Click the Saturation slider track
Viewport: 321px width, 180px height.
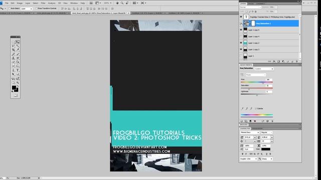click(257, 88)
